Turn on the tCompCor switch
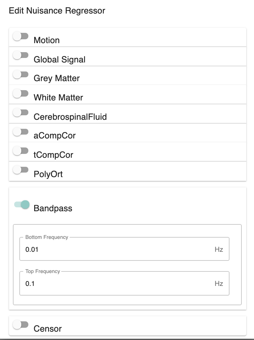Screen dimensions: 254x340 [x=21, y=150]
